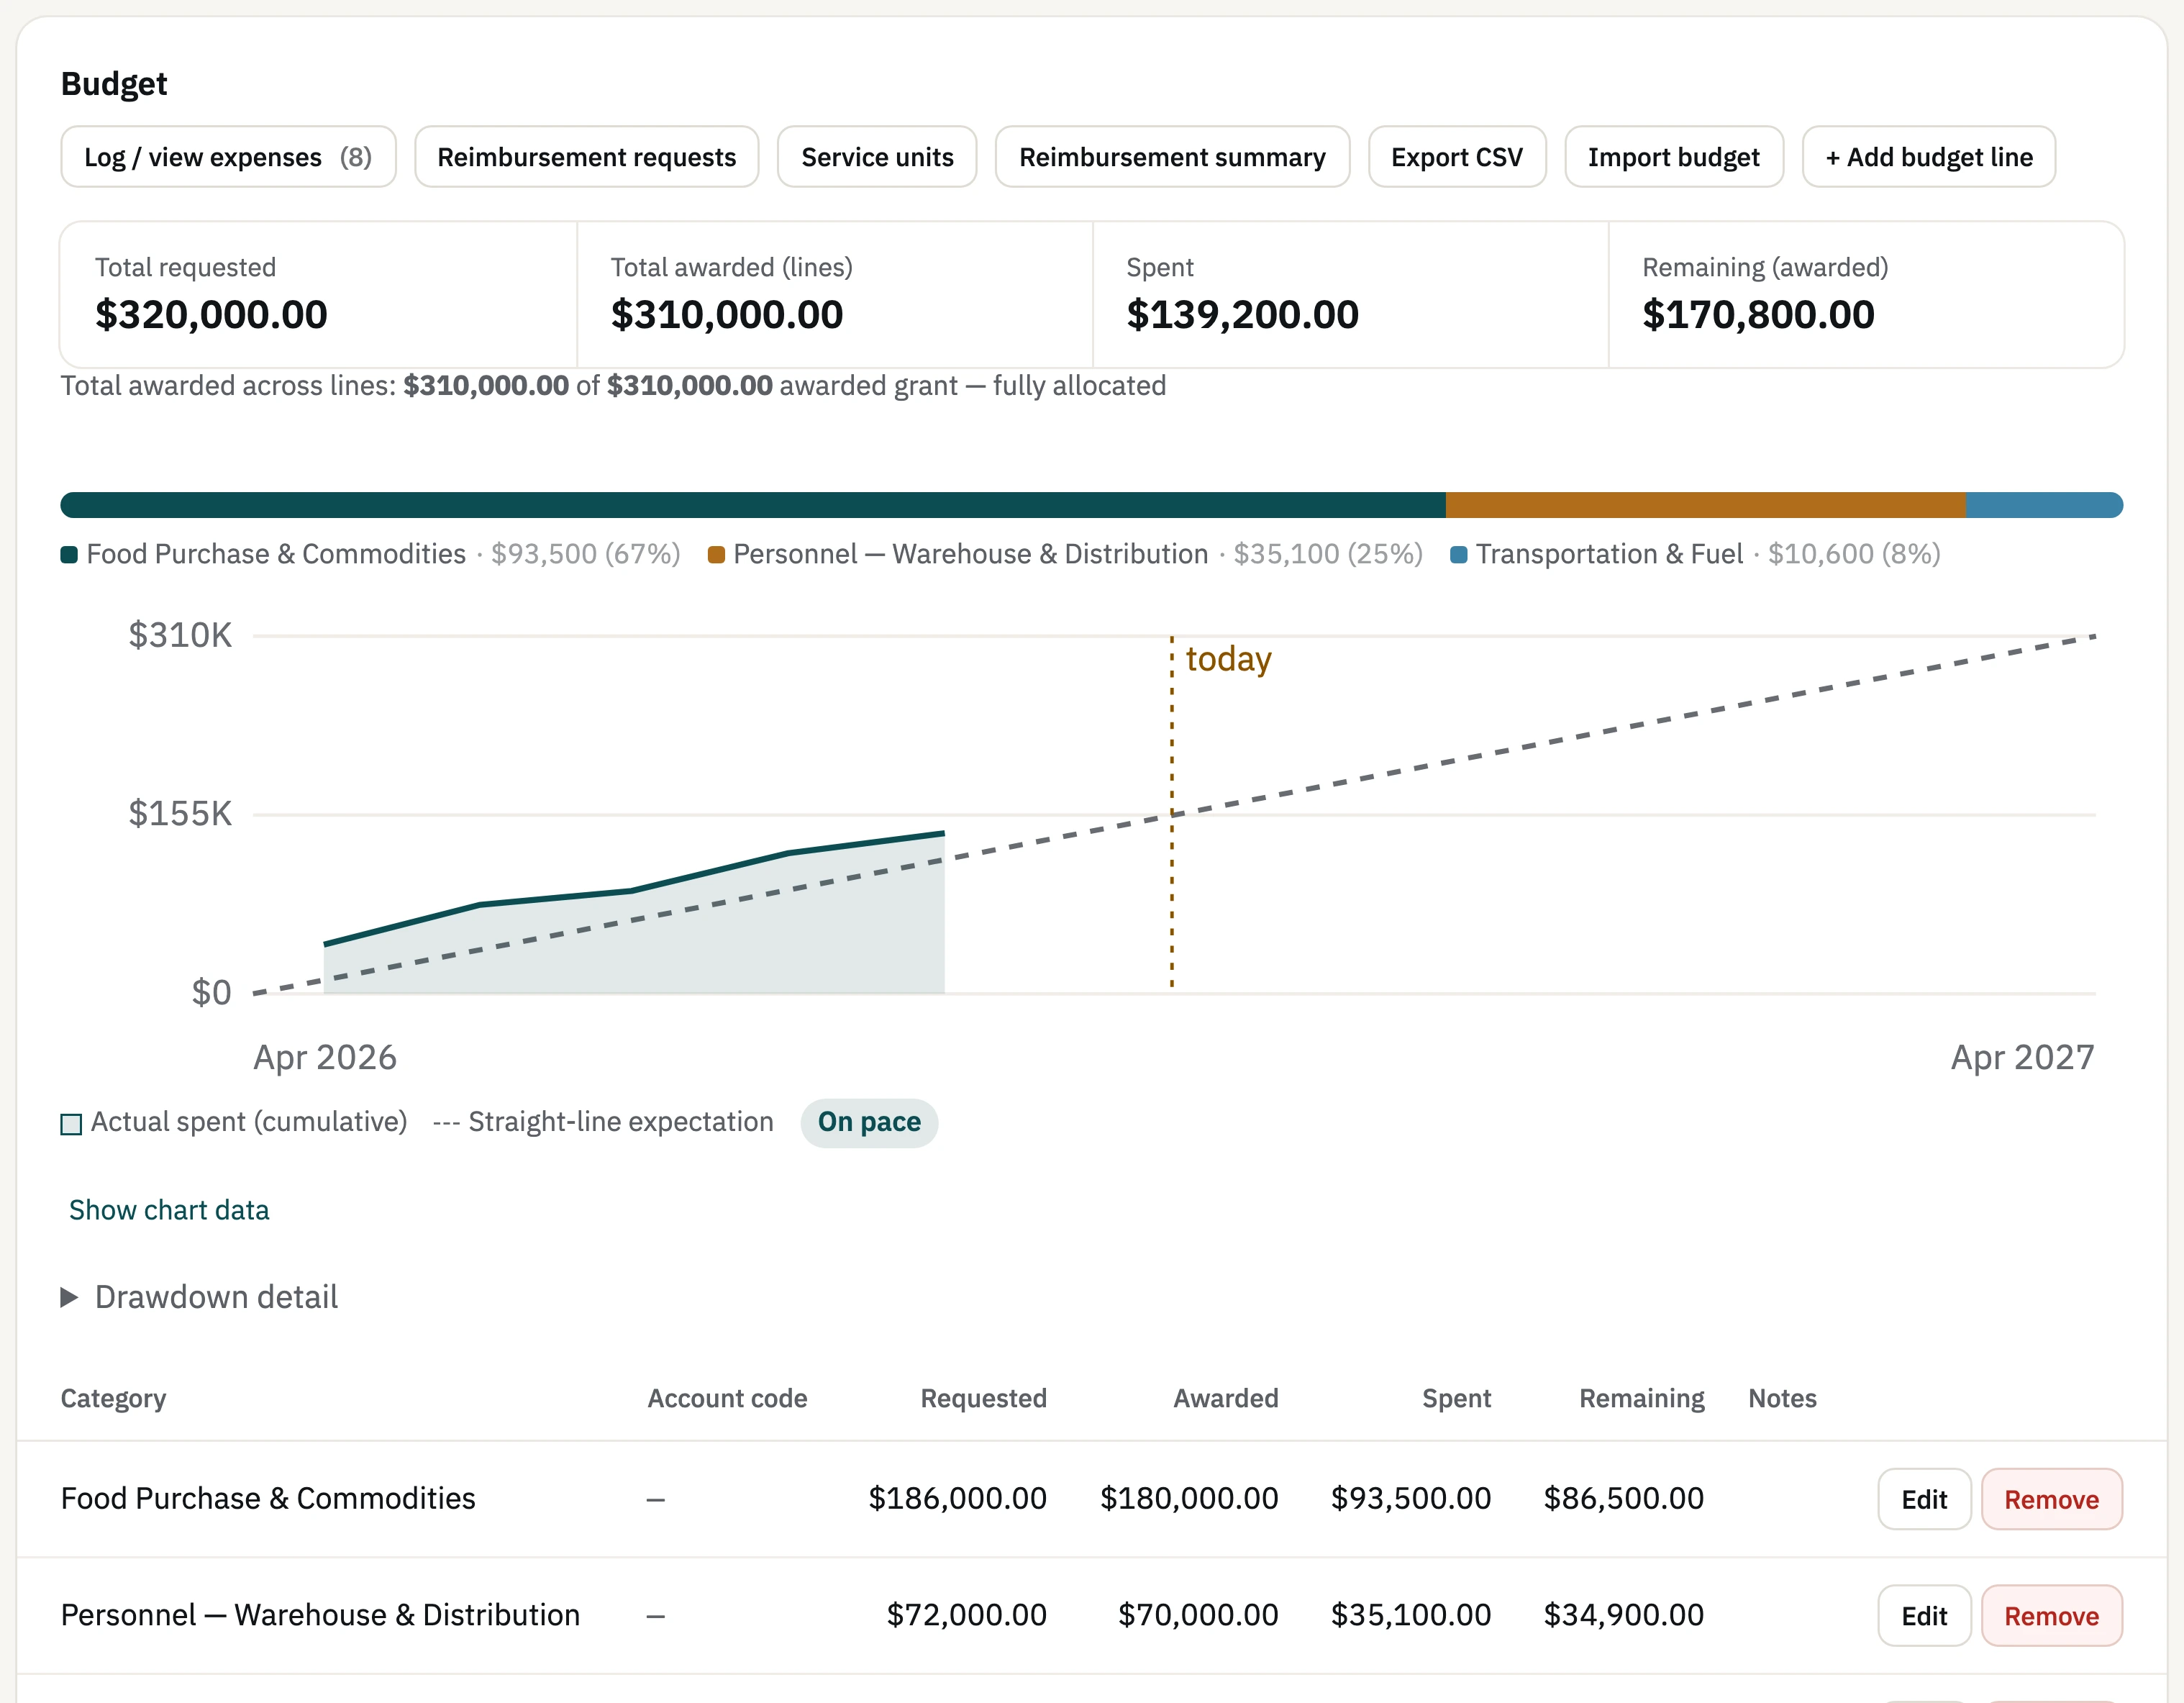Click Personnel legend swatch
The image size is (2184, 1703).
716,555
